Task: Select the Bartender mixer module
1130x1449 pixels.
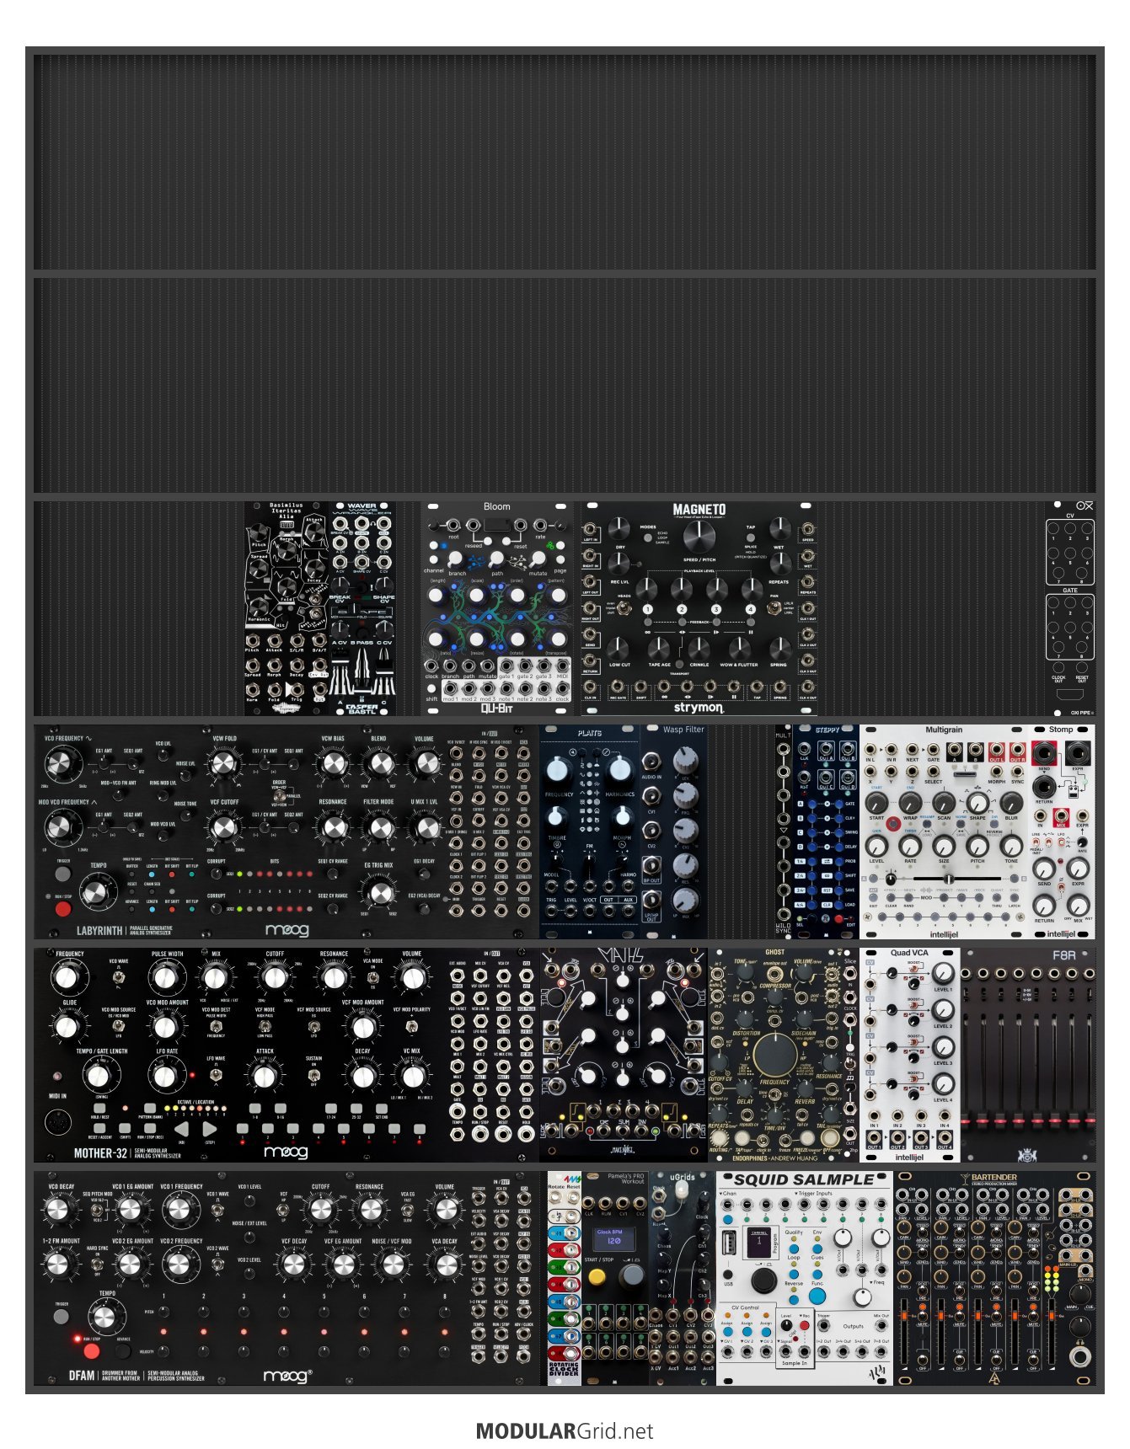Action: (994, 1278)
